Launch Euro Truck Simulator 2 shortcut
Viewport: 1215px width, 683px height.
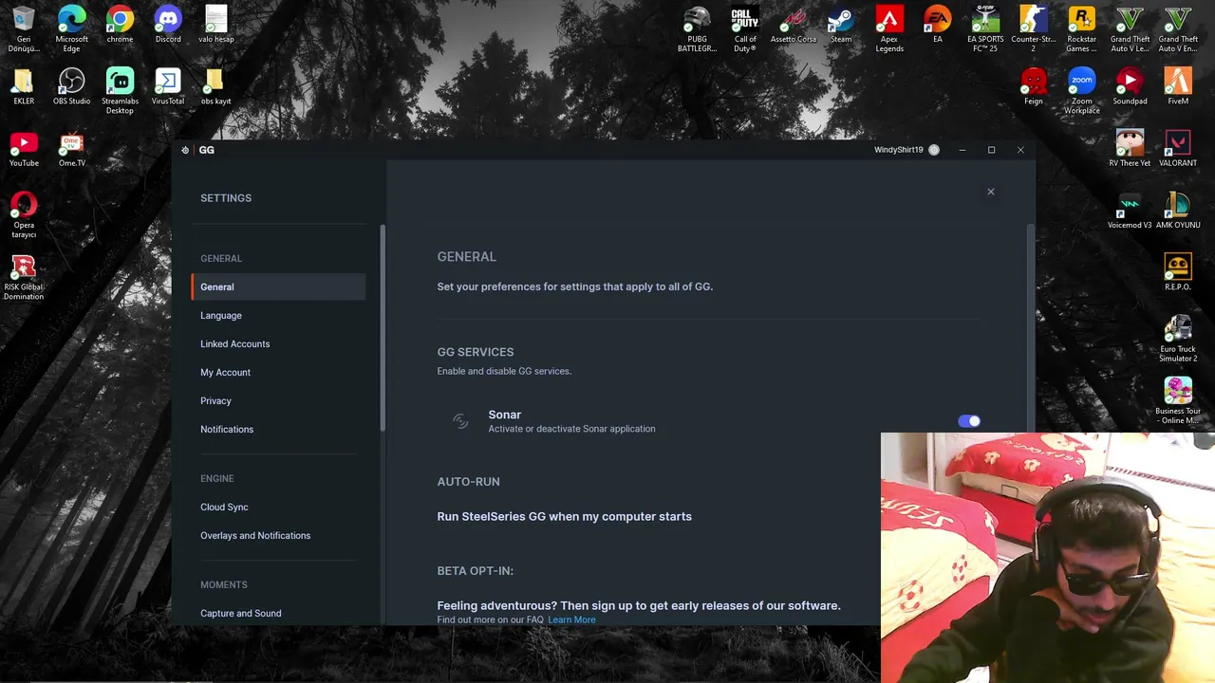coord(1178,339)
